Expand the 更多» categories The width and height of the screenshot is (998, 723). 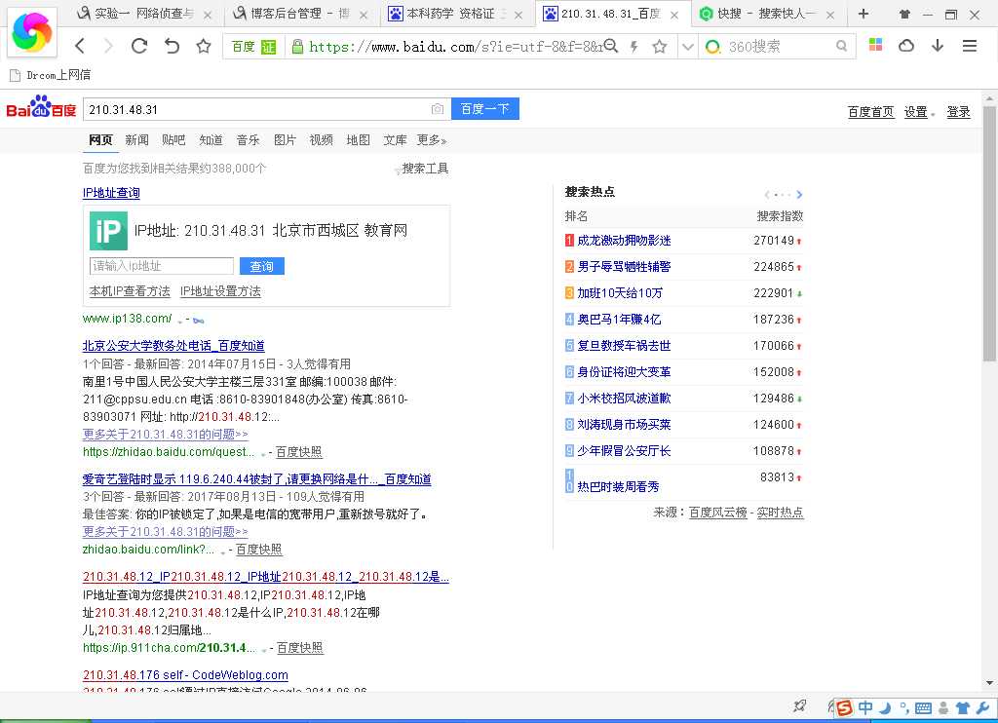tap(432, 140)
